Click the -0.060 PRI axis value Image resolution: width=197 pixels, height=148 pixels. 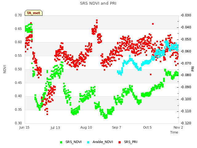coord(186,51)
